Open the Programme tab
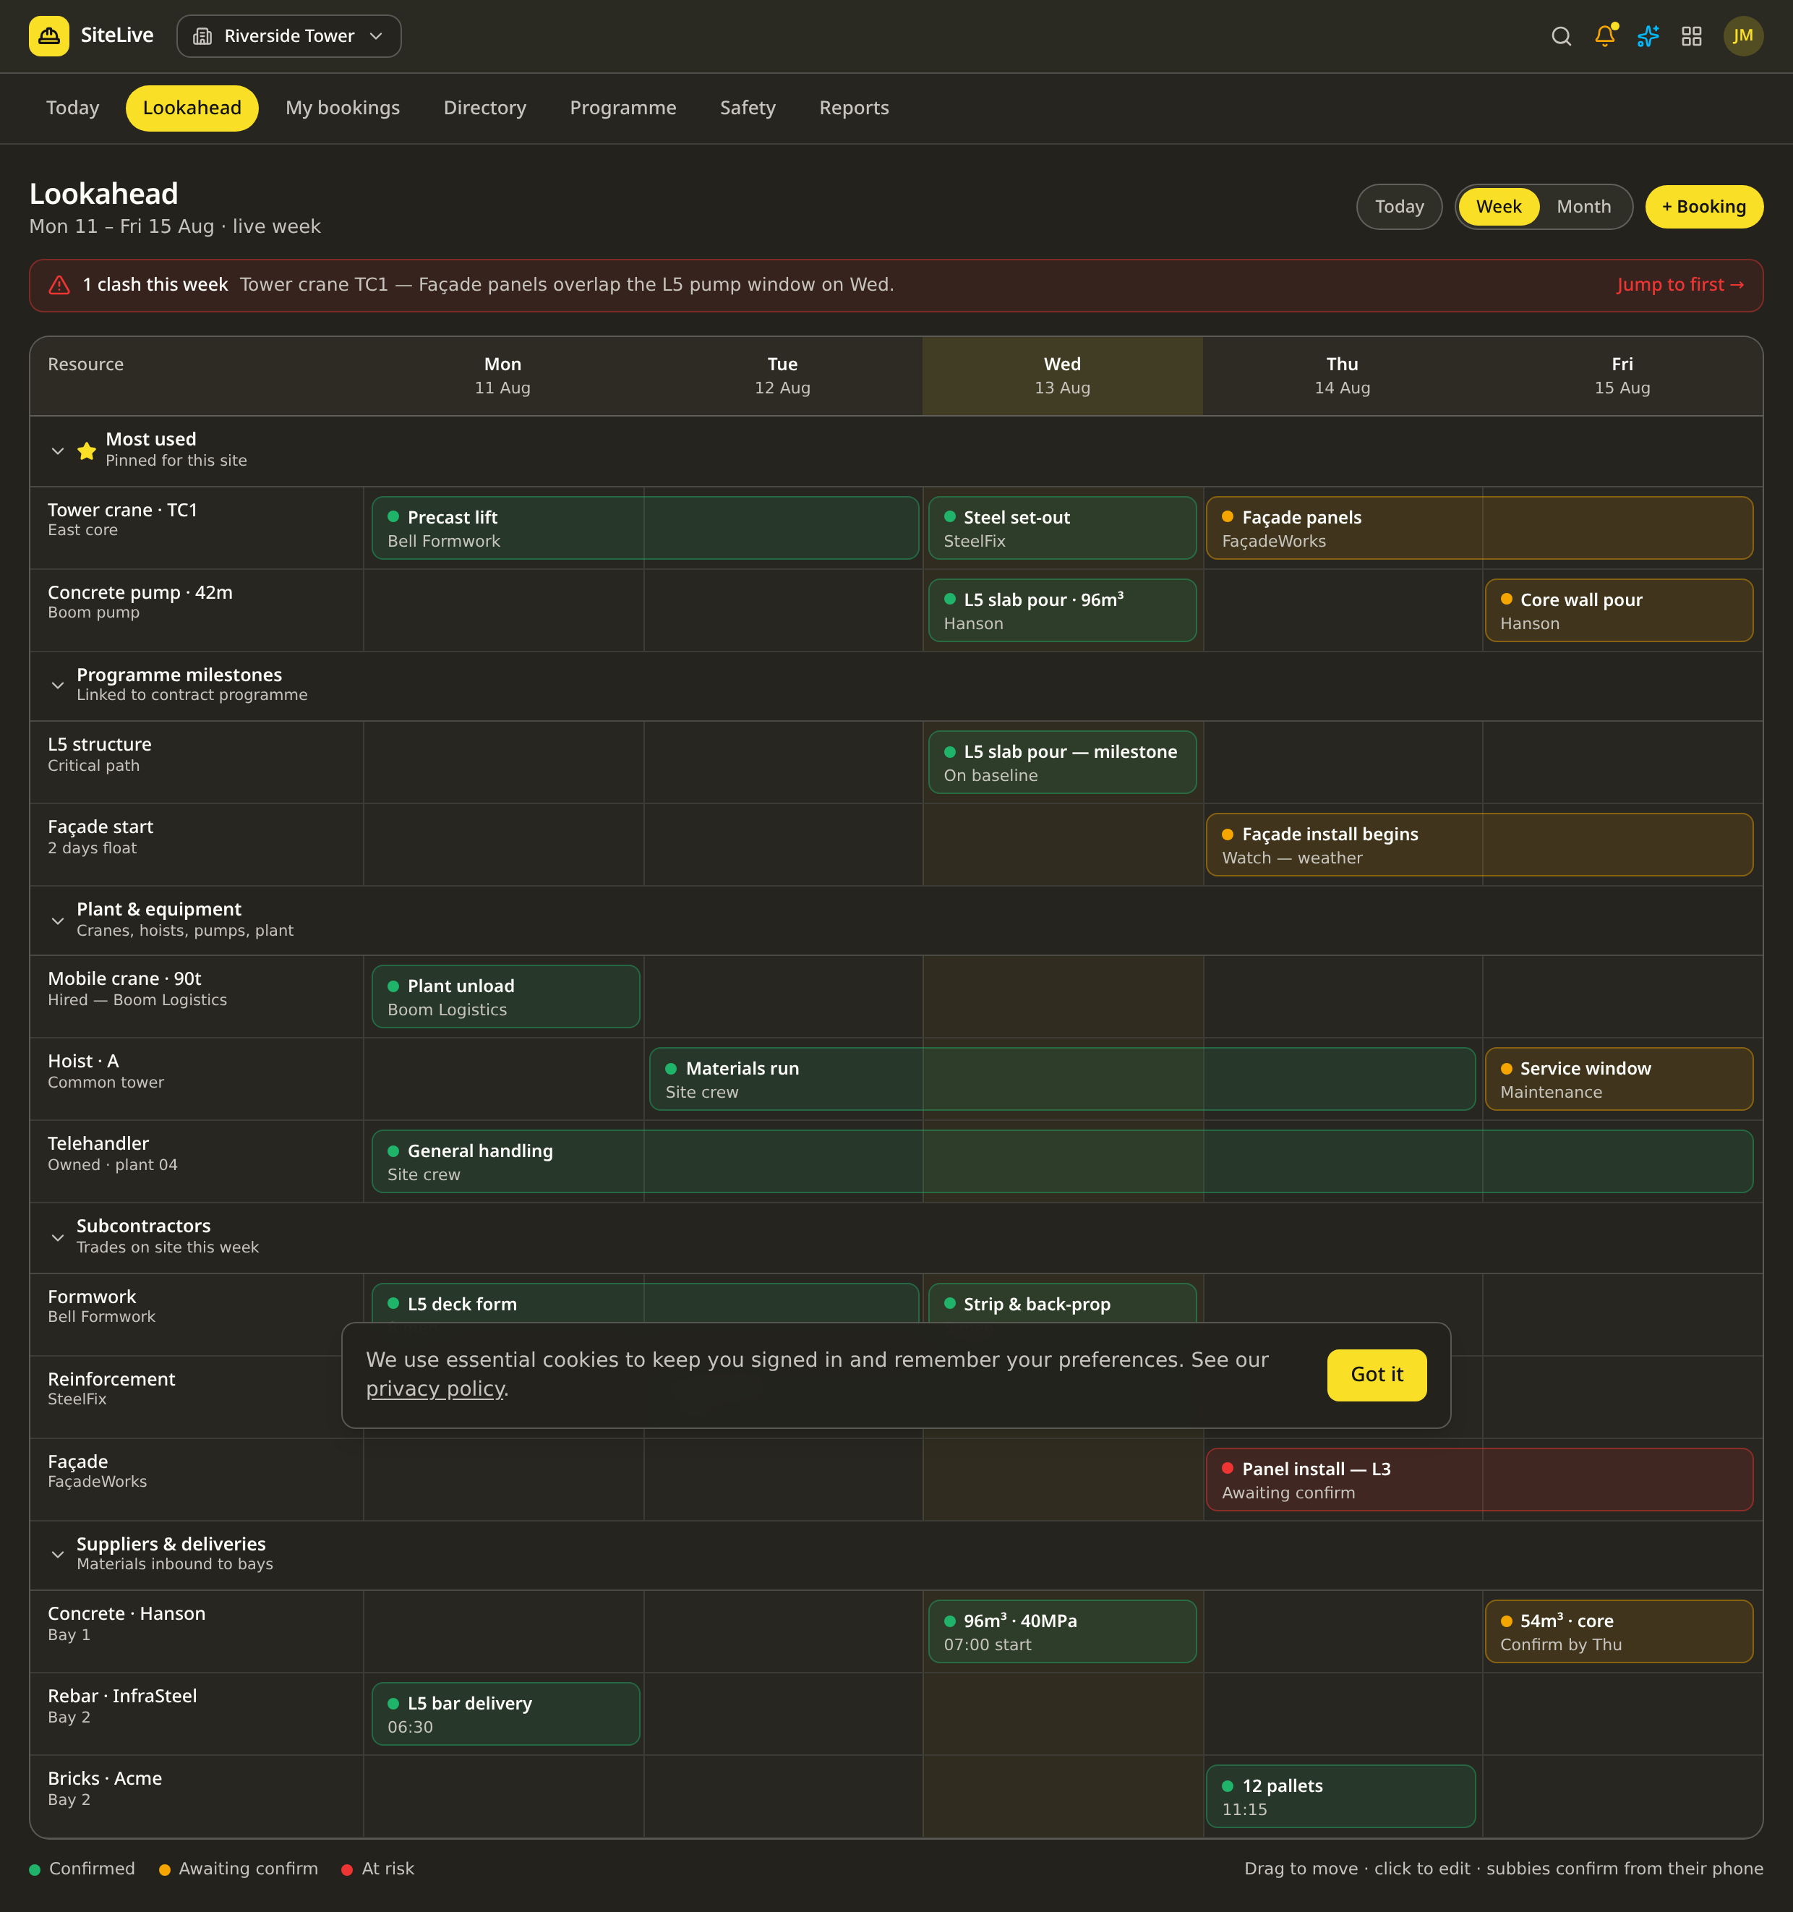The image size is (1793, 1912). (623, 108)
